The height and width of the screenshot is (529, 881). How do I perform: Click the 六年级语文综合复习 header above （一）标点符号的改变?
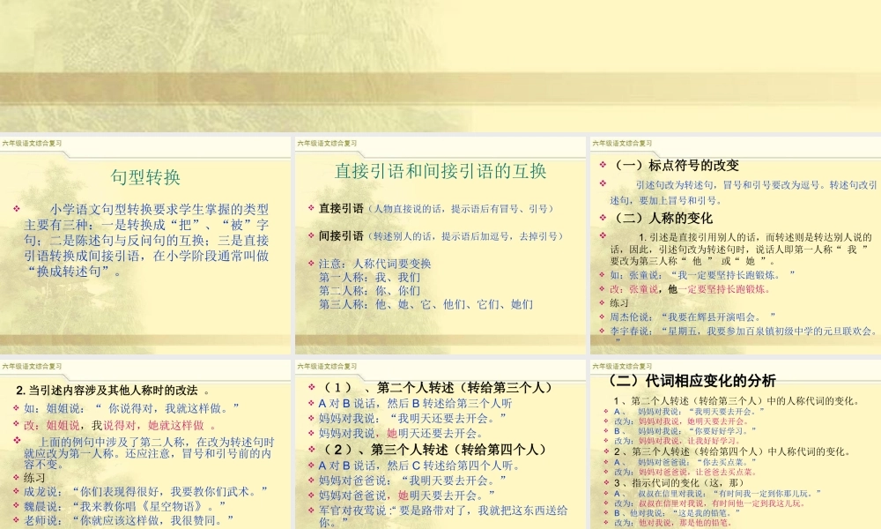622,144
